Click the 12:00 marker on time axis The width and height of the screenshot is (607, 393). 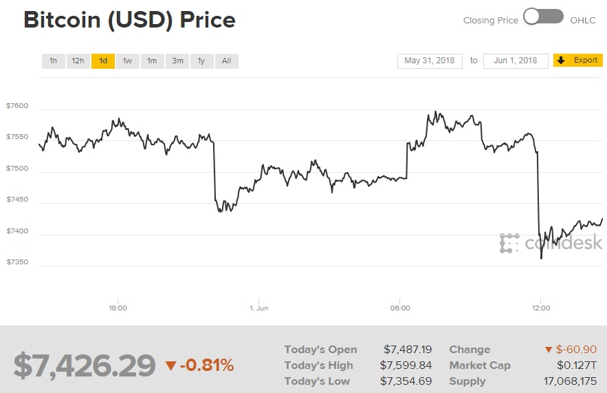coord(541,308)
